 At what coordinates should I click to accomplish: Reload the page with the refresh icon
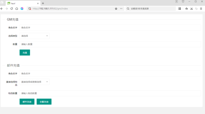click(x=12, y=9)
